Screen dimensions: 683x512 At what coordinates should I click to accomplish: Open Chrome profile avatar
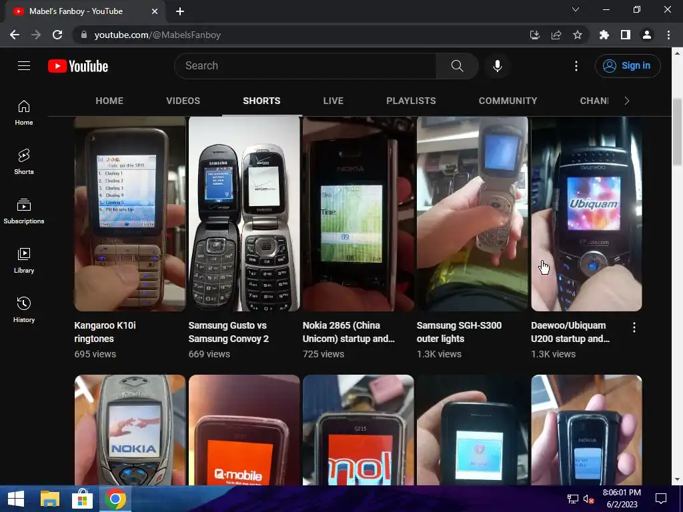[647, 35]
